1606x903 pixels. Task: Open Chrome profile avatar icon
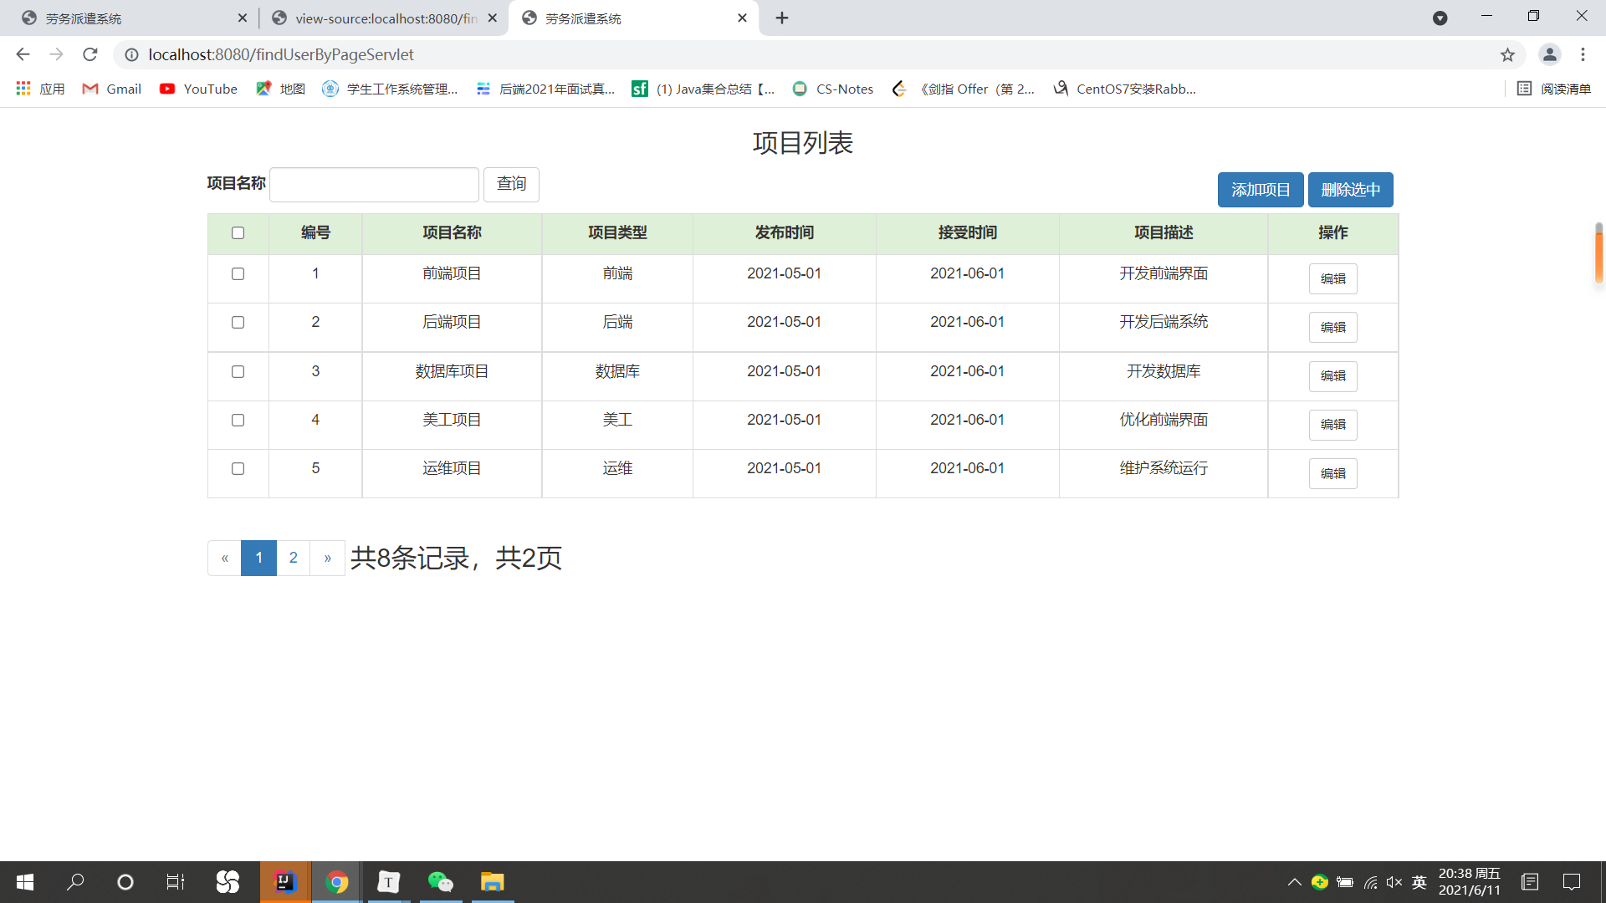point(1549,54)
